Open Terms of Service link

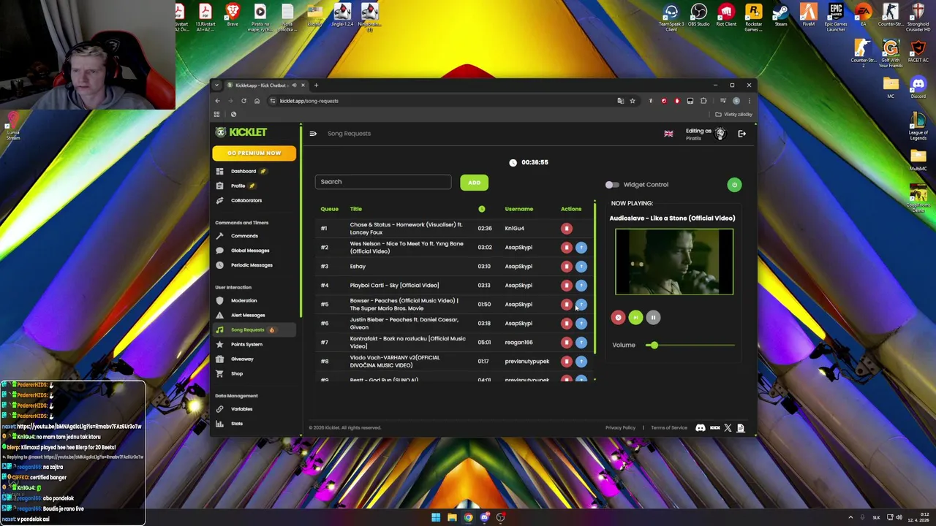[669, 428]
